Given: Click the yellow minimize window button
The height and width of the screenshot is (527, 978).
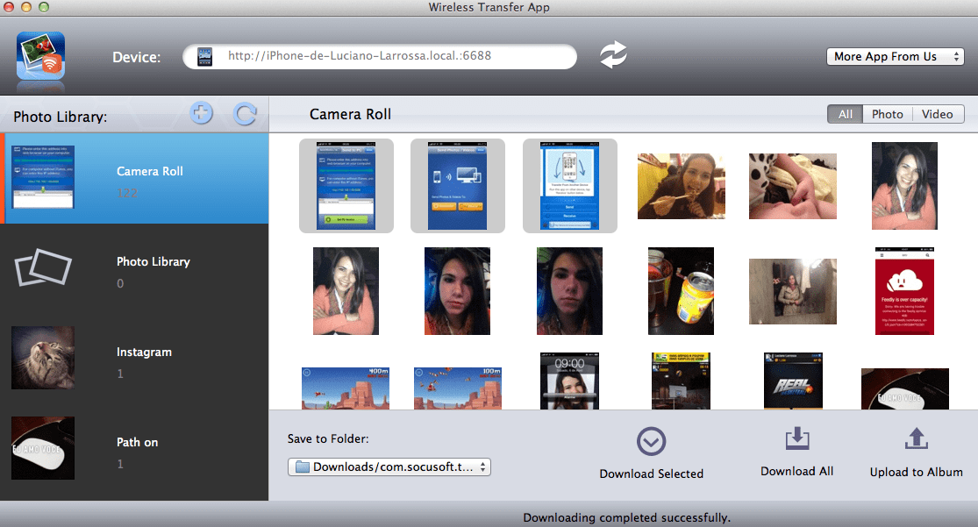Looking at the screenshot, I should click(26, 7).
